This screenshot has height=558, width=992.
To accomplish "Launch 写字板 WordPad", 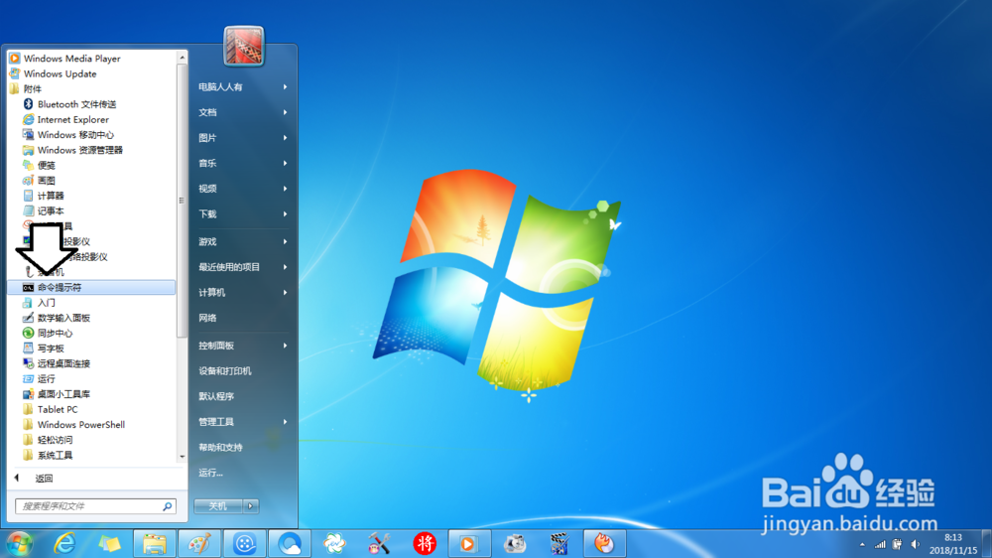I will click(x=50, y=349).
